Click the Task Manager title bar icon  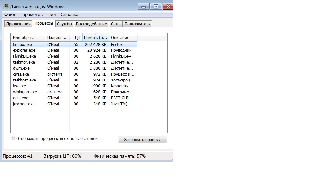[x=6, y=7]
